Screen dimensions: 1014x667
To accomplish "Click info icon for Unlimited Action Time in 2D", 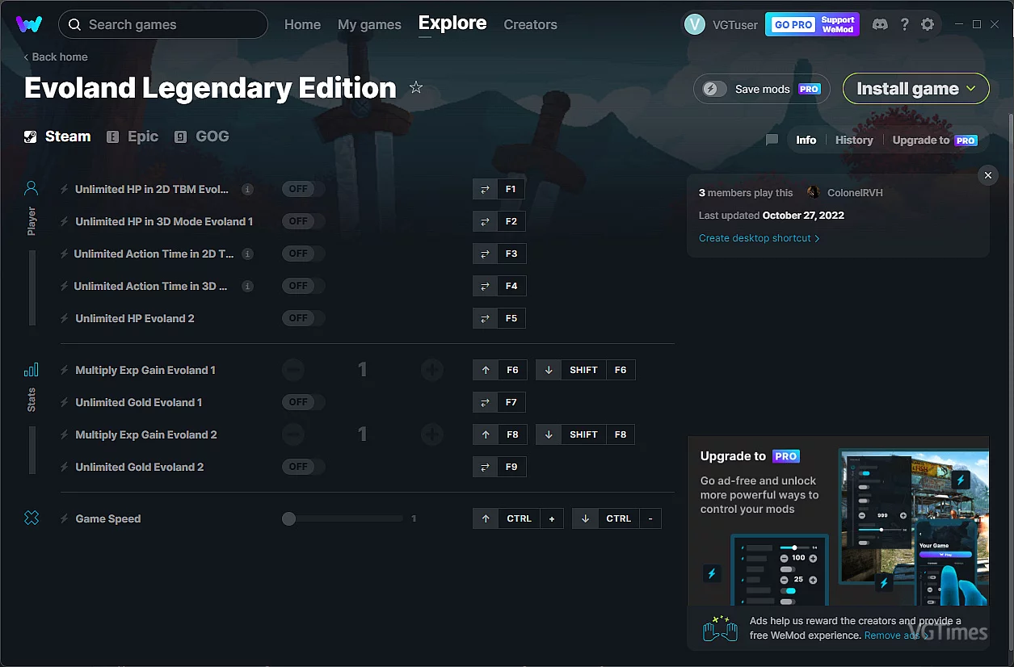I will [248, 254].
